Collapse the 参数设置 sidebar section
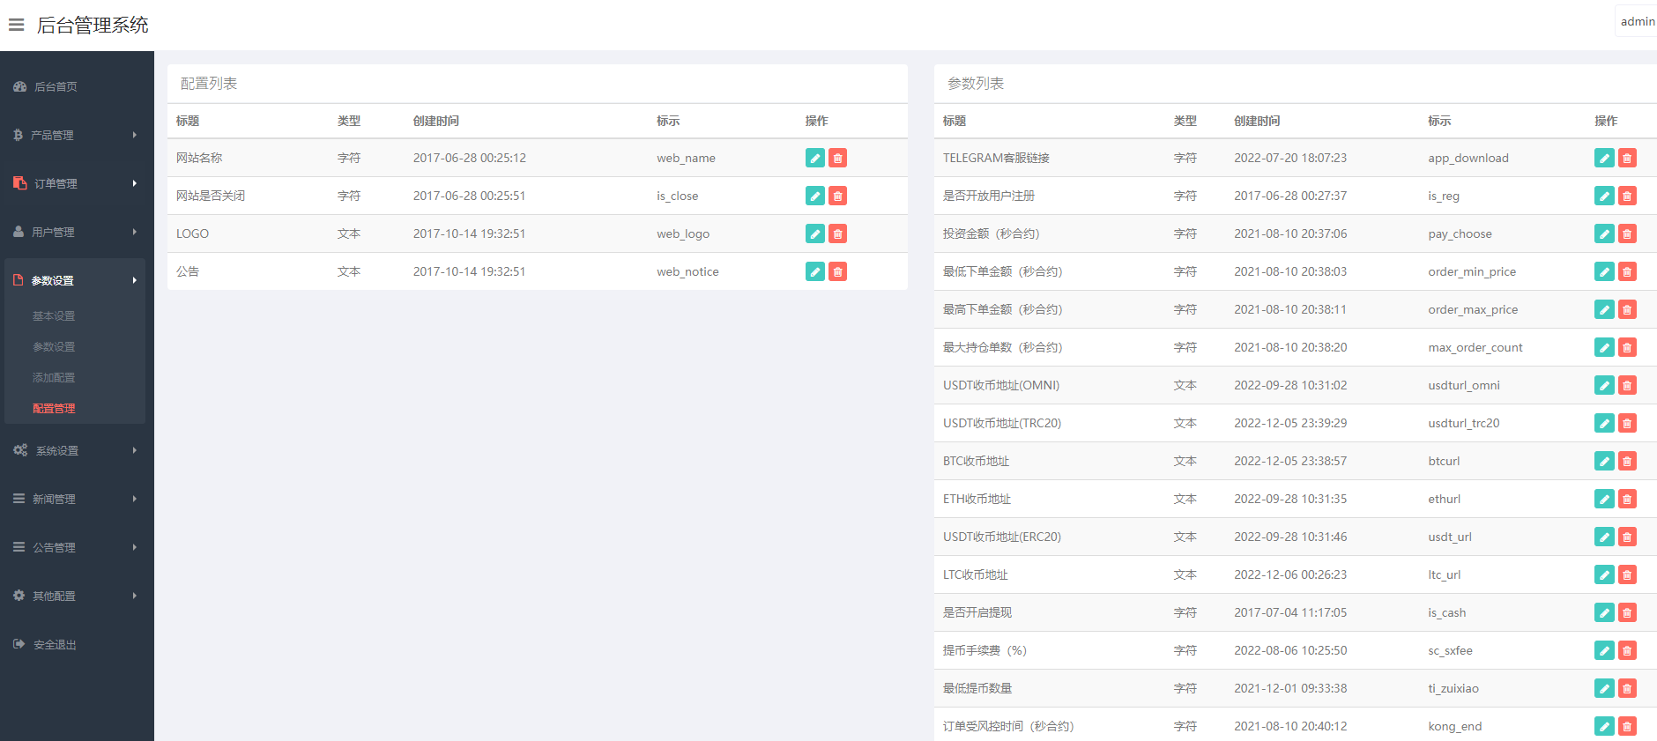 pyautogui.click(x=75, y=280)
